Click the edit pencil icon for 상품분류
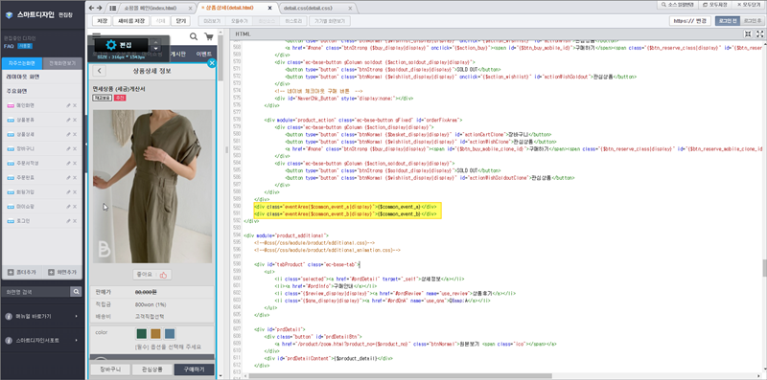Image resolution: width=767 pixels, height=380 pixels. click(x=68, y=120)
